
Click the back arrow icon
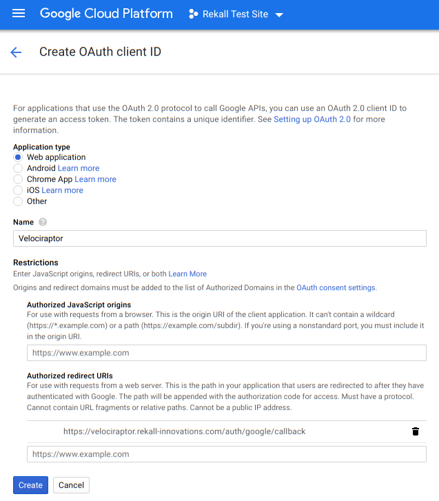point(16,52)
